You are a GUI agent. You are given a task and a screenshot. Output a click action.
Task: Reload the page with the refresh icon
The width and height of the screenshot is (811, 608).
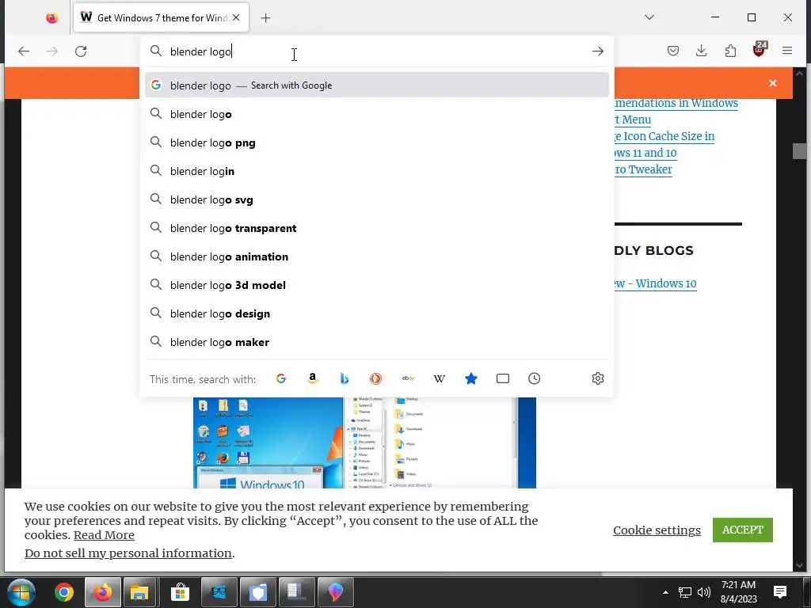(x=81, y=51)
